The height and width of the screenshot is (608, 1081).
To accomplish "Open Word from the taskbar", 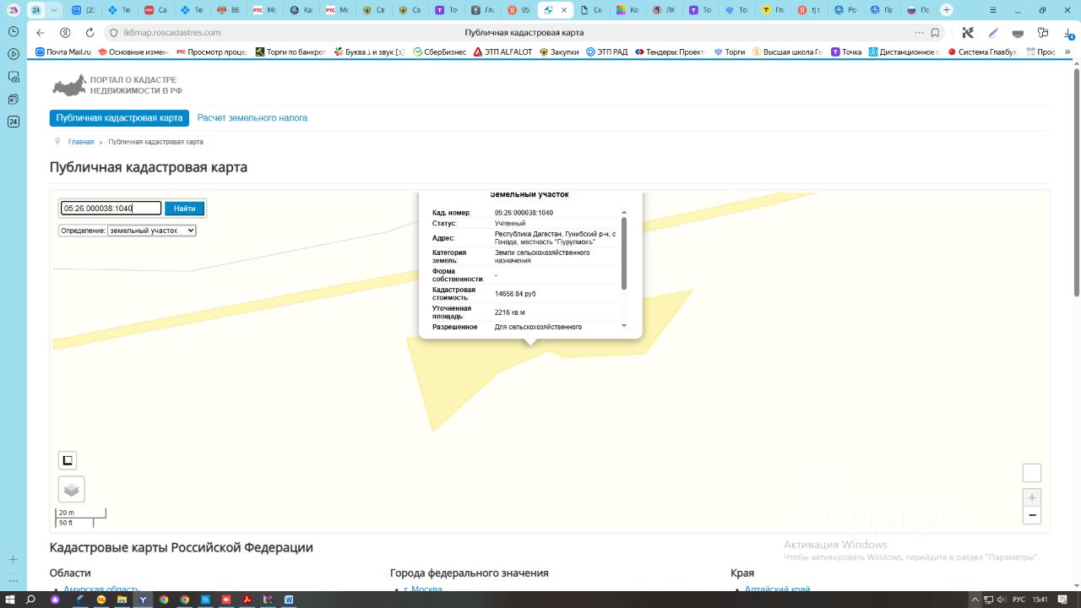I will point(289,600).
